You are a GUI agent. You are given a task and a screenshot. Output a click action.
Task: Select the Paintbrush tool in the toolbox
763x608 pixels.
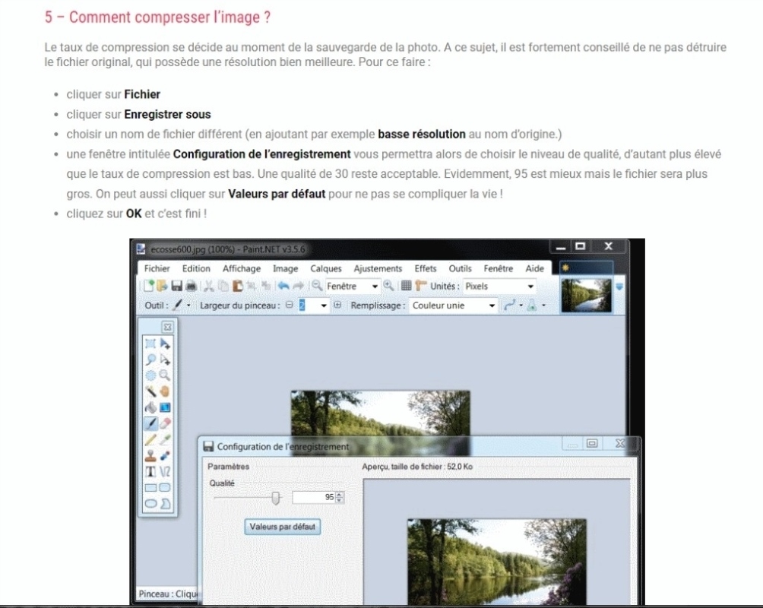(151, 423)
